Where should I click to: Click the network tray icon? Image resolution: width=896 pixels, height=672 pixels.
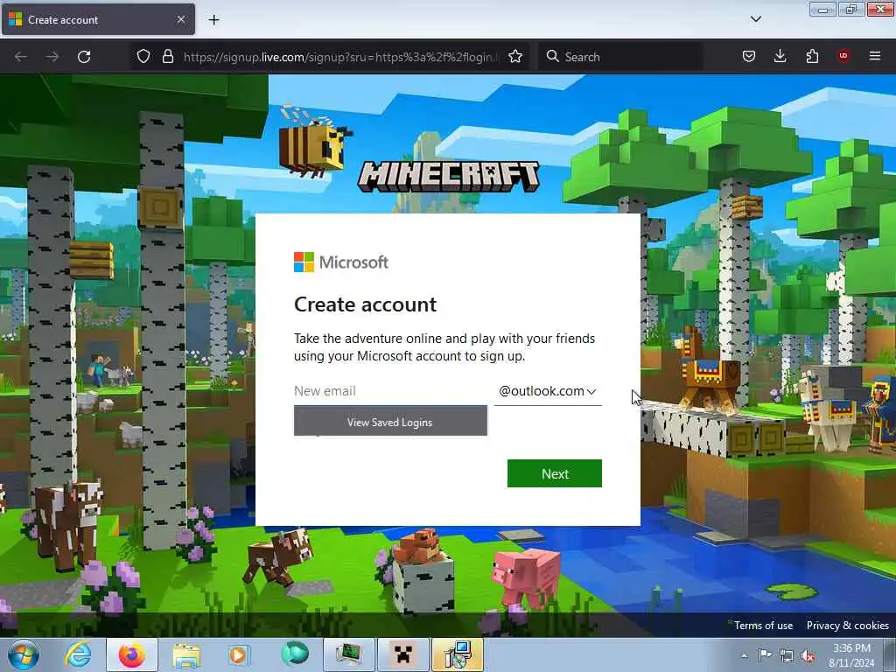click(x=787, y=655)
